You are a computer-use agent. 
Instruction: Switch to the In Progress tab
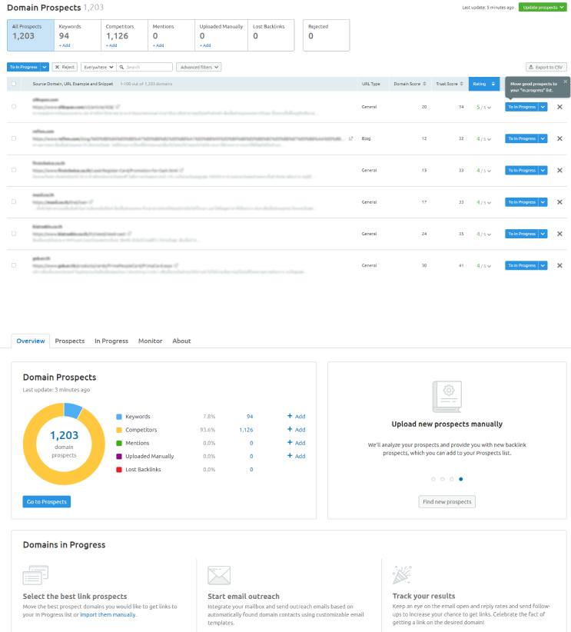(x=111, y=341)
